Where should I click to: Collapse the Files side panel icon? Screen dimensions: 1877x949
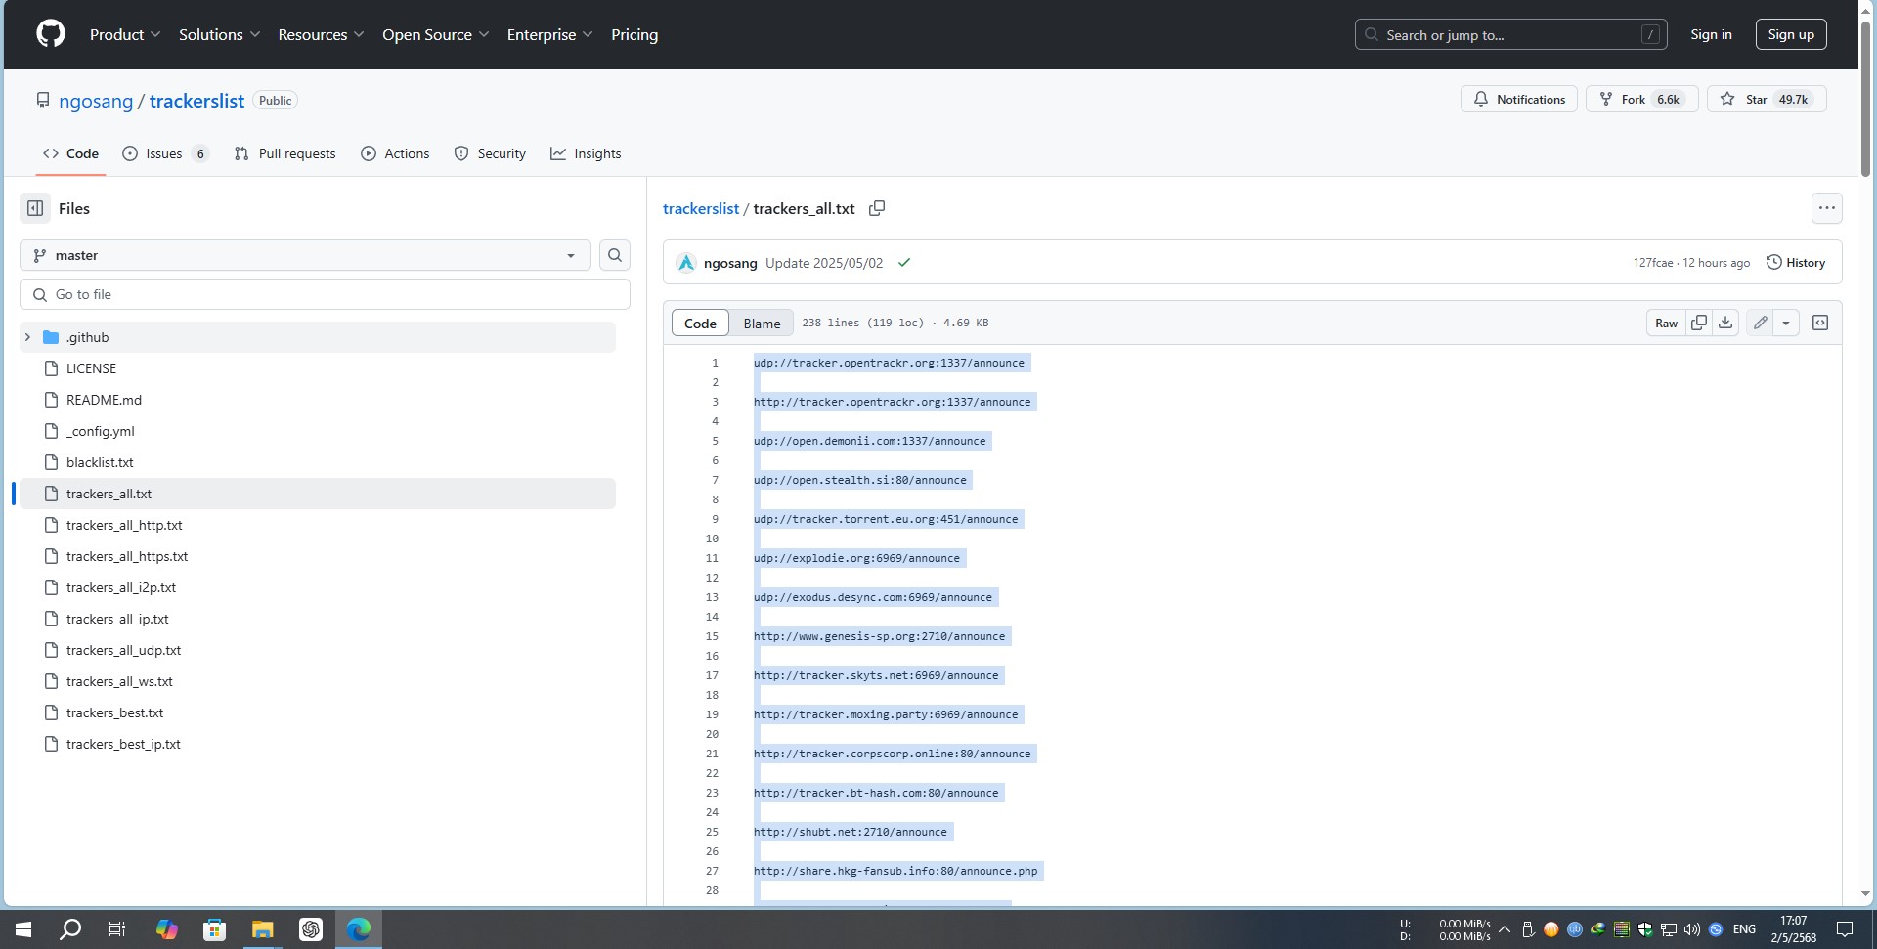tap(35, 208)
